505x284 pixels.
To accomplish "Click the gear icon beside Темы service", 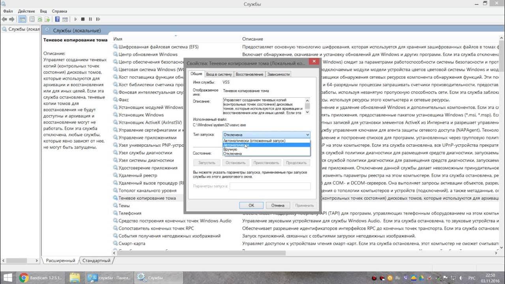I will [116, 206].
